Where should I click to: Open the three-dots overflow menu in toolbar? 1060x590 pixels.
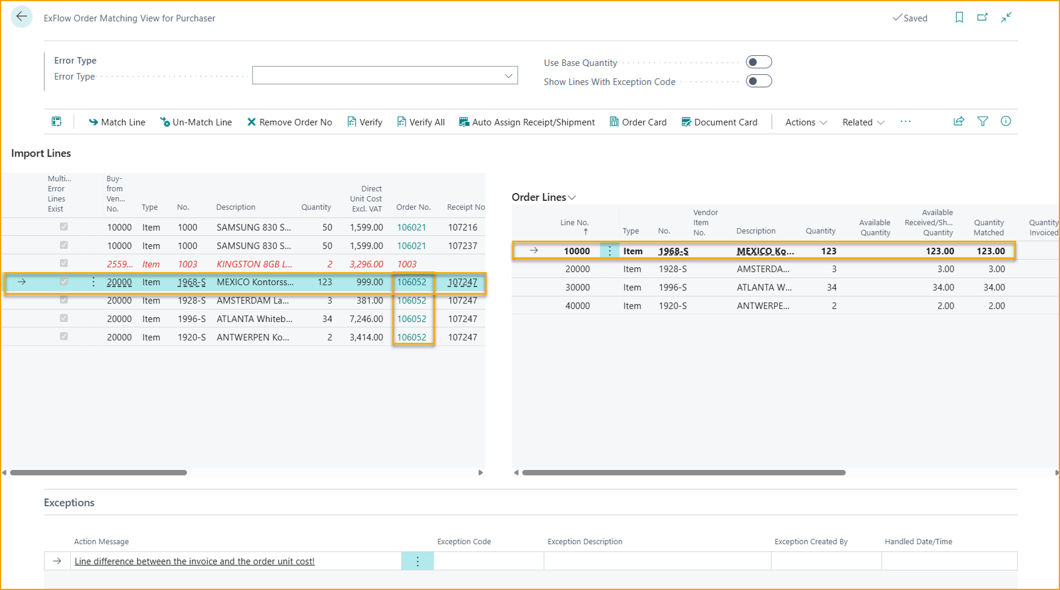[x=905, y=122]
